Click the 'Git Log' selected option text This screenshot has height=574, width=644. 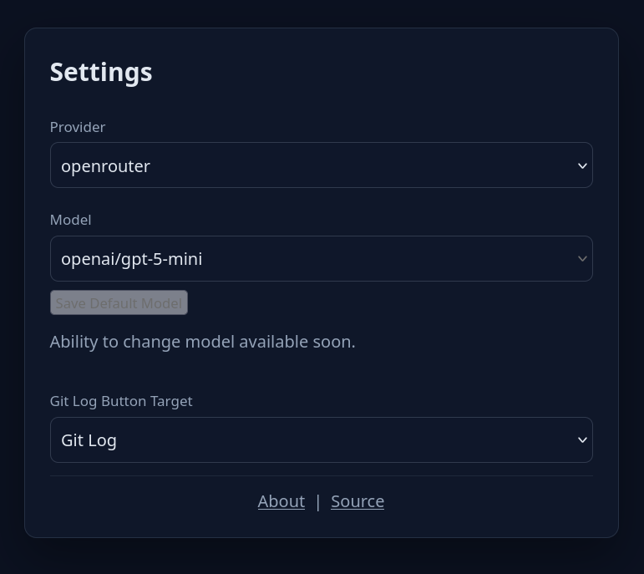coord(89,440)
